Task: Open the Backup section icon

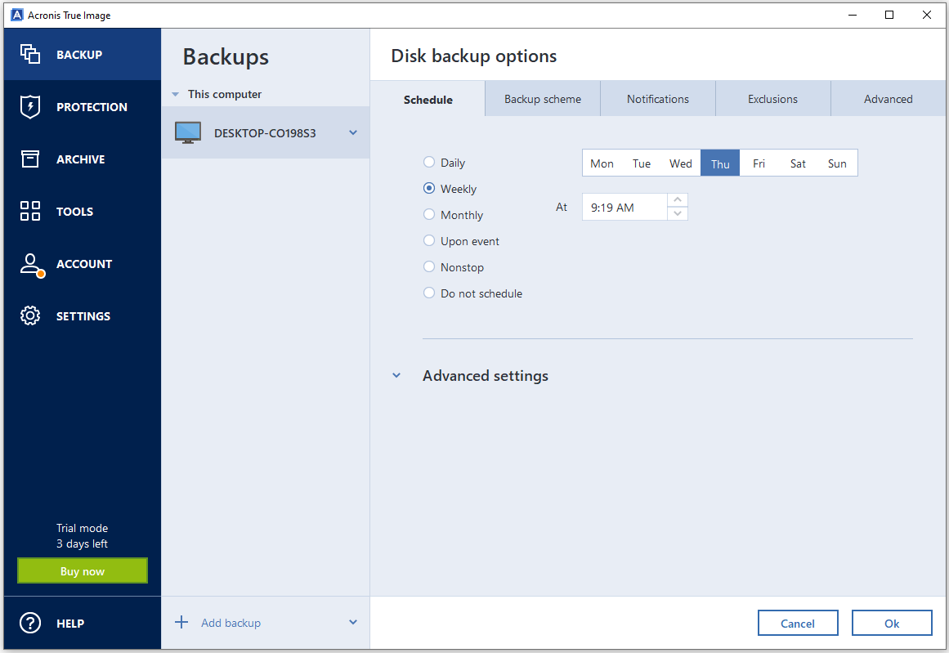Action: tap(30, 55)
